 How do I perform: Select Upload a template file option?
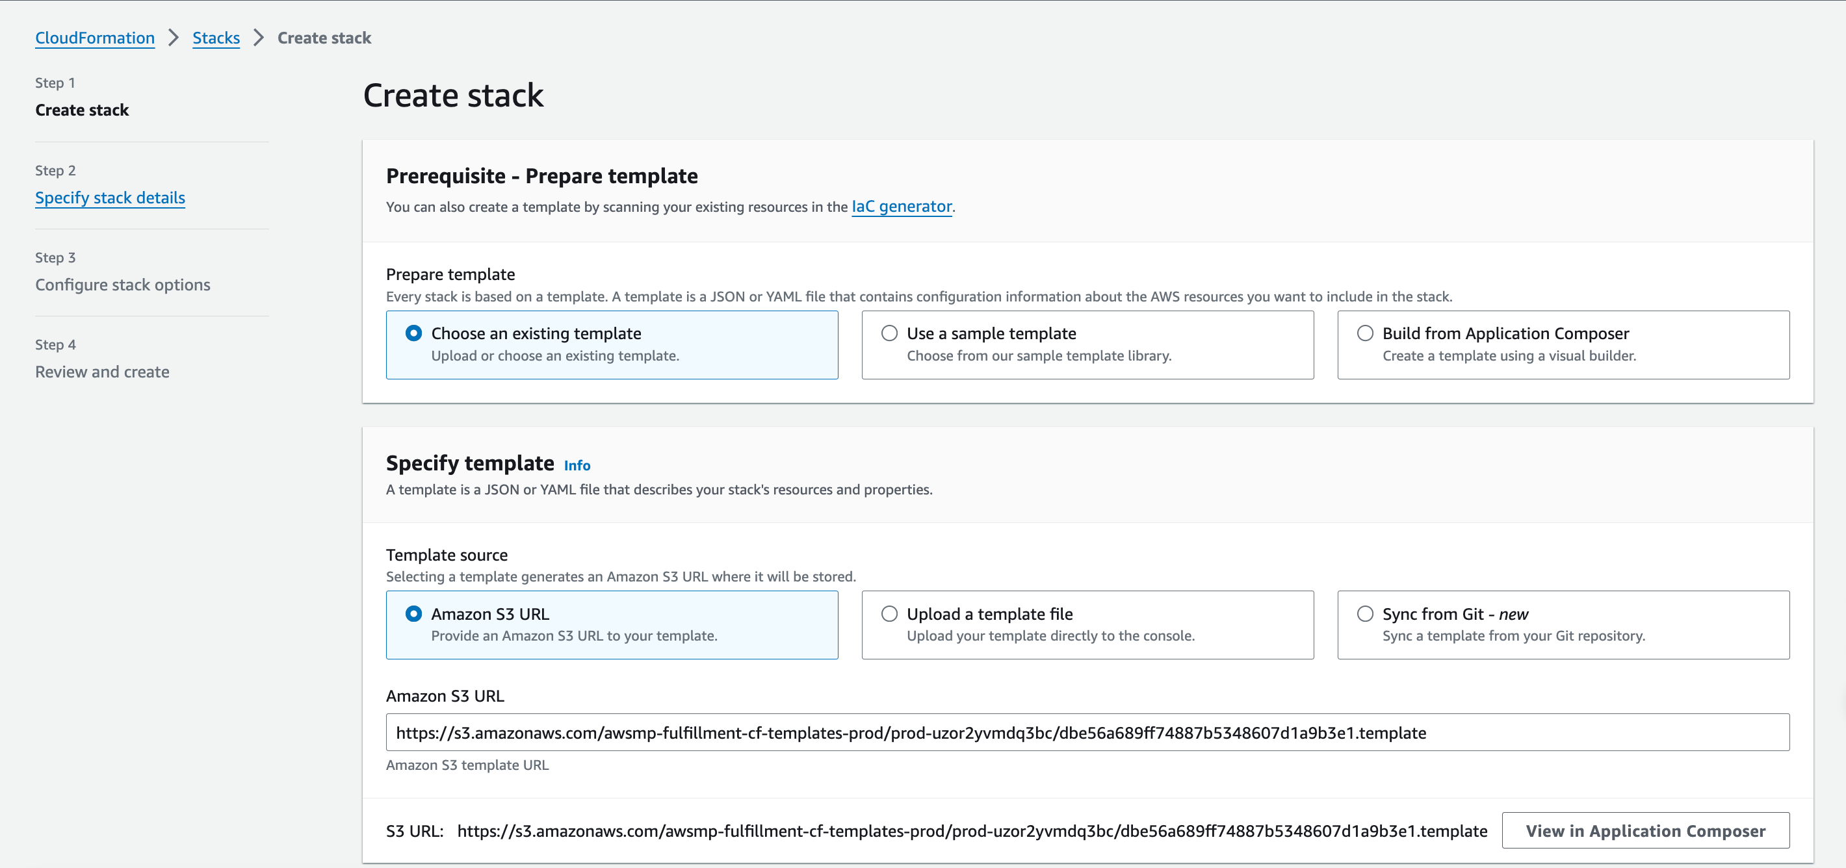[889, 614]
